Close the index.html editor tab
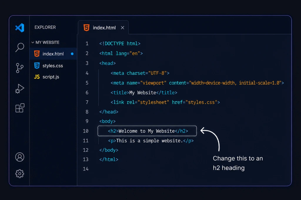This screenshot has height=200, width=301. tap(123, 28)
